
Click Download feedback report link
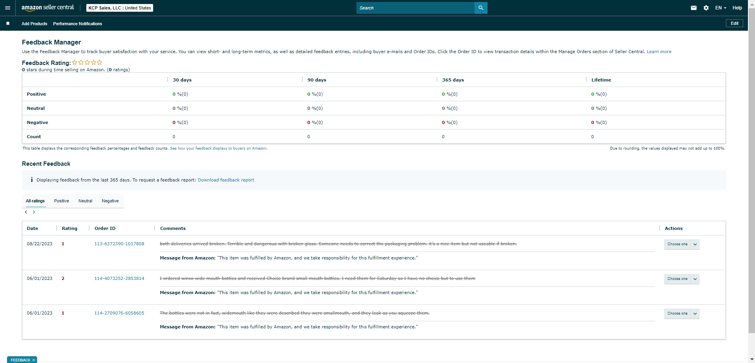pos(226,180)
